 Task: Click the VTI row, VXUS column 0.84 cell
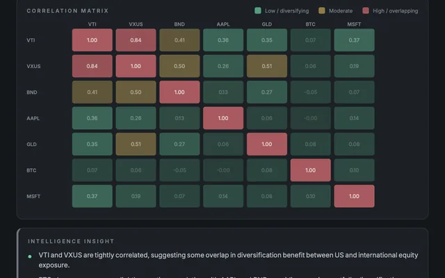(136, 40)
